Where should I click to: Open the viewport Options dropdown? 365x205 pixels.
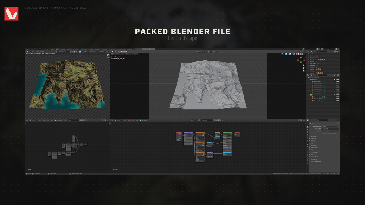coord(302,52)
